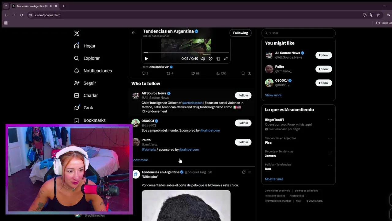392x221 pixels.
Task: Open options for the BitgetTradFi promoted item
Action: [x=330, y=120]
